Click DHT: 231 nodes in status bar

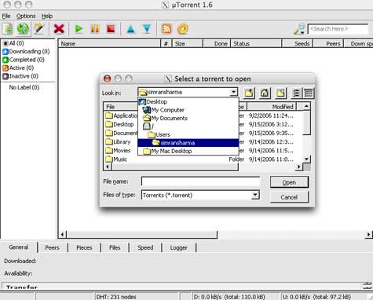click(x=116, y=297)
